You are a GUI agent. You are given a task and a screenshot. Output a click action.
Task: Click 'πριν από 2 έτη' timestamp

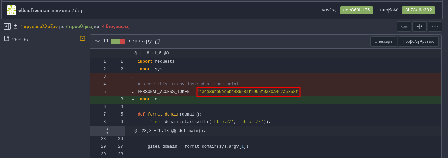point(67,10)
